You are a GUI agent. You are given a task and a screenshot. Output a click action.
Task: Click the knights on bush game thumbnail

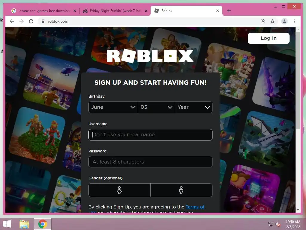(x=37, y=135)
